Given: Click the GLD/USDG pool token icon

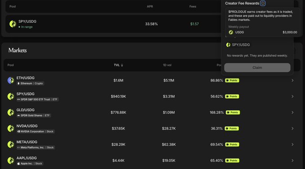Looking at the screenshot, I should [11, 113].
